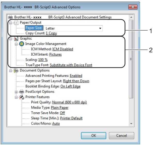
Task: Click the Paper/Output envelope icon
Action: [x=16, y=23]
